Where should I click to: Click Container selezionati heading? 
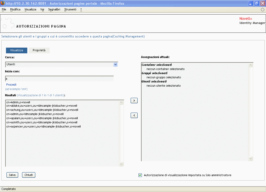pos(157,65)
